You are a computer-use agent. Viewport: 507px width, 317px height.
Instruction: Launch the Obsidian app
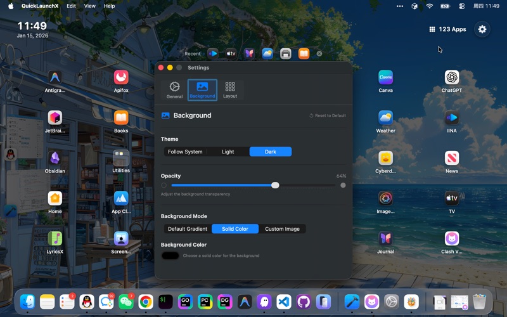click(x=55, y=158)
